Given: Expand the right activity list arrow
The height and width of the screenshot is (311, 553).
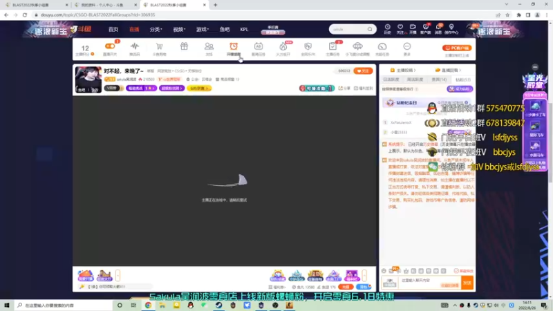Looking at the screenshot, I should click(364, 275).
